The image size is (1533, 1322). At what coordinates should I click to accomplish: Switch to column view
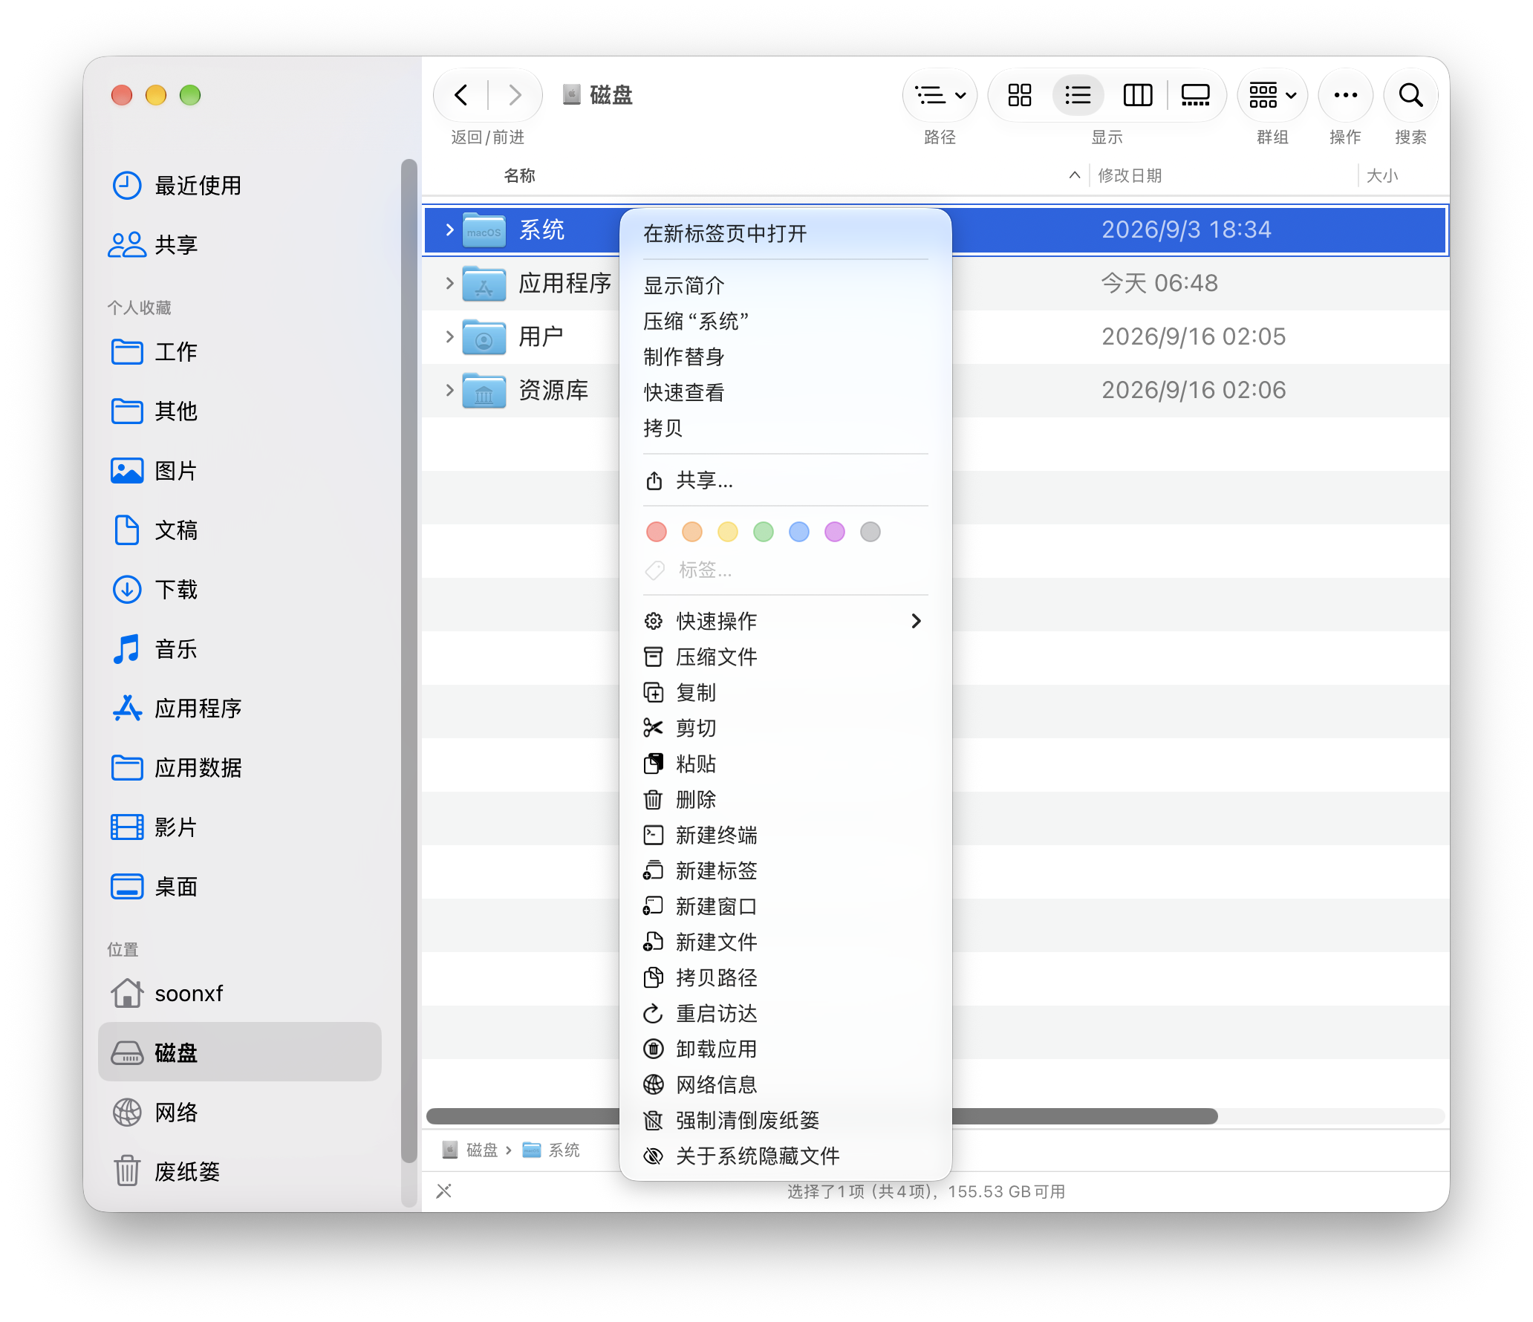(1137, 95)
